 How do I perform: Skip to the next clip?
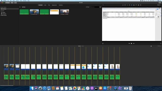pyautogui.click(x=134, y=43)
